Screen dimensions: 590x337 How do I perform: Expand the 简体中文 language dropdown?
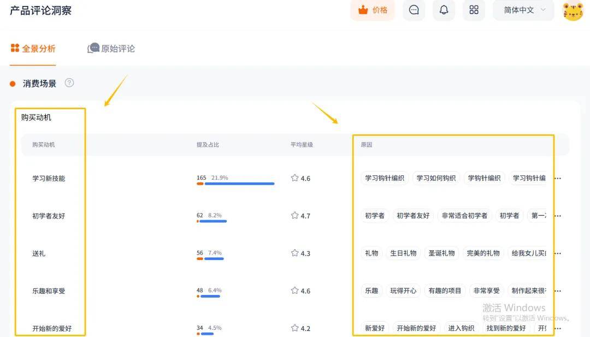(x=523, y=10)
